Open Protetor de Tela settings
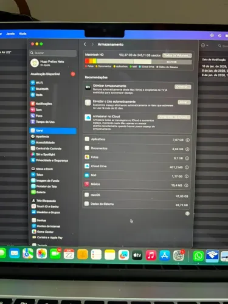The image size is (228, 304). coord(44,186)
